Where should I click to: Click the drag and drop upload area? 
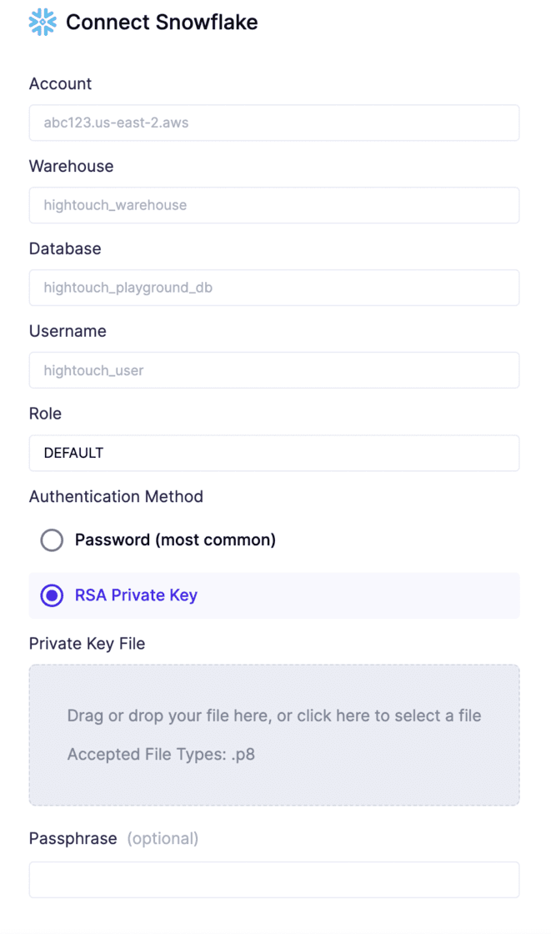pos(274,734)
